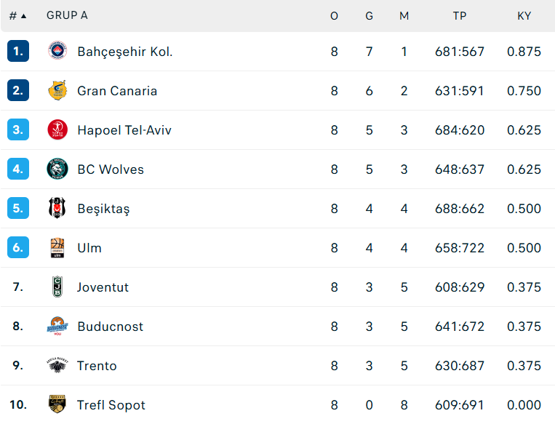Open the Hapoel Tel-Aviv red logo
The height and width of the screenshot is (424, 555).
(57, 129)
